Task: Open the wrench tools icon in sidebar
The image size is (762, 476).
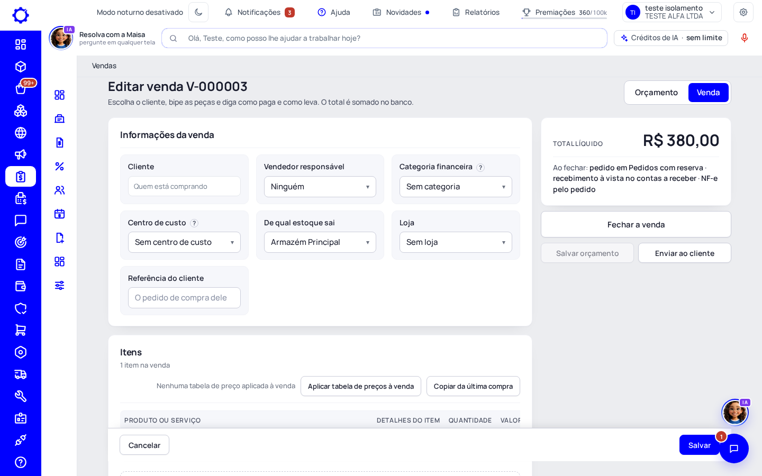Action: pos(21,396)
